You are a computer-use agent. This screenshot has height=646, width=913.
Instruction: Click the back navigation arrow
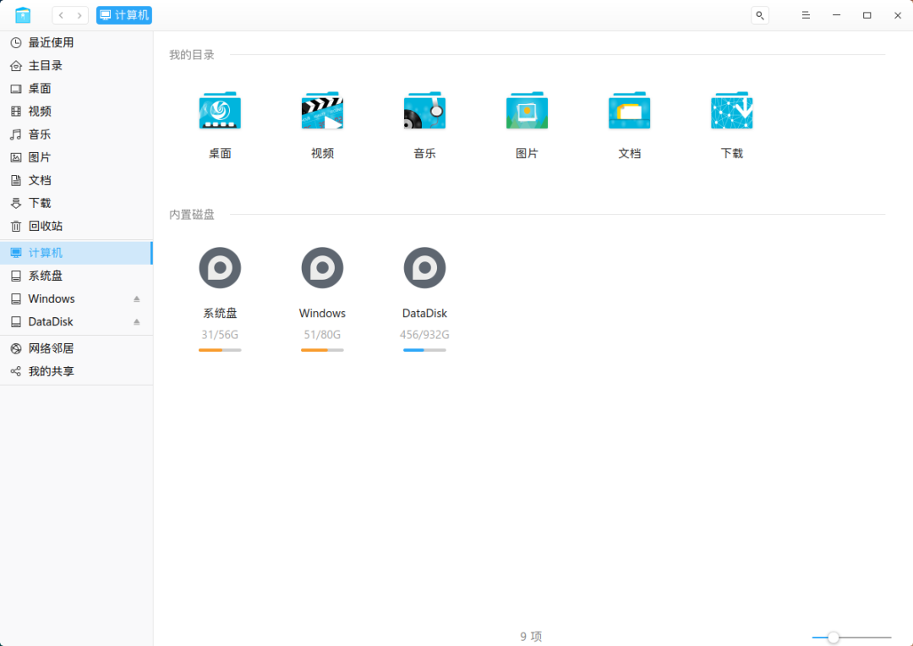point(59,14)
